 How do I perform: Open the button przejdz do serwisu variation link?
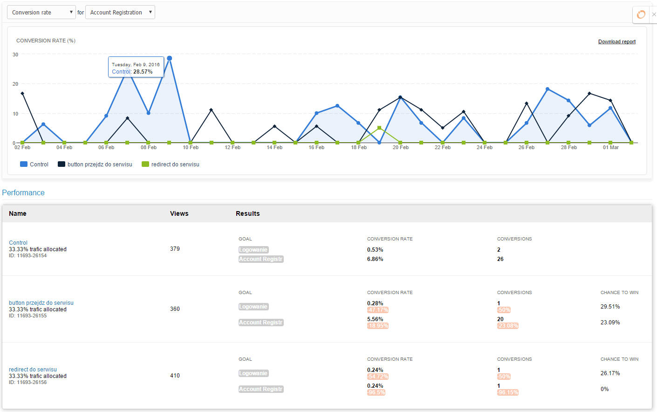coord(41,303)
